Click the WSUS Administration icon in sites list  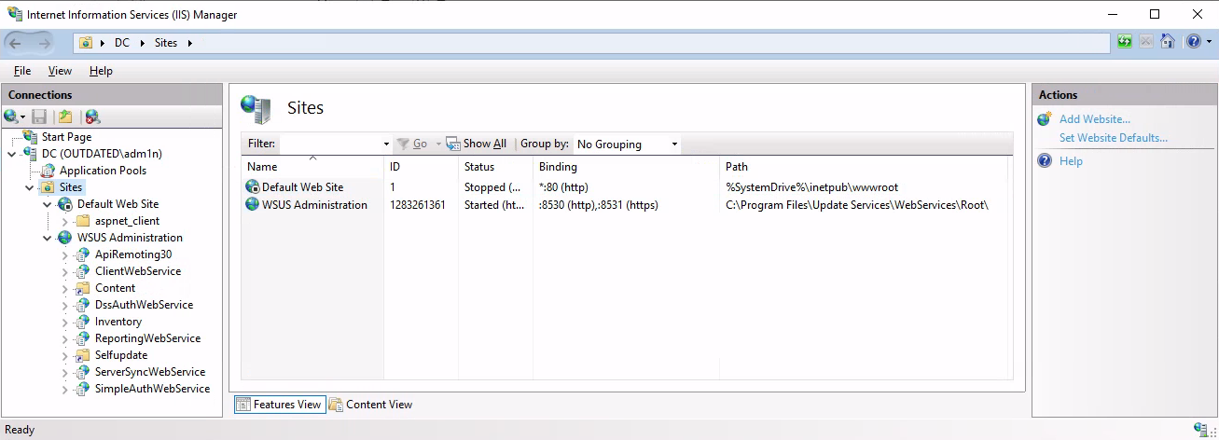253,205
